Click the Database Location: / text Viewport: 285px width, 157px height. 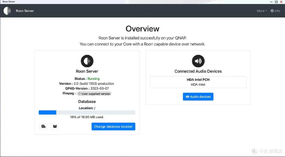(x=87, y=108)
